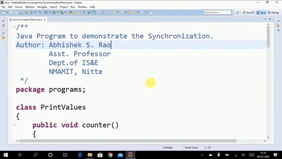Collapse the counter() method fold marker
Image resolution: width=282 pixels, height=159 pixels.
click(x=14, y=125)
